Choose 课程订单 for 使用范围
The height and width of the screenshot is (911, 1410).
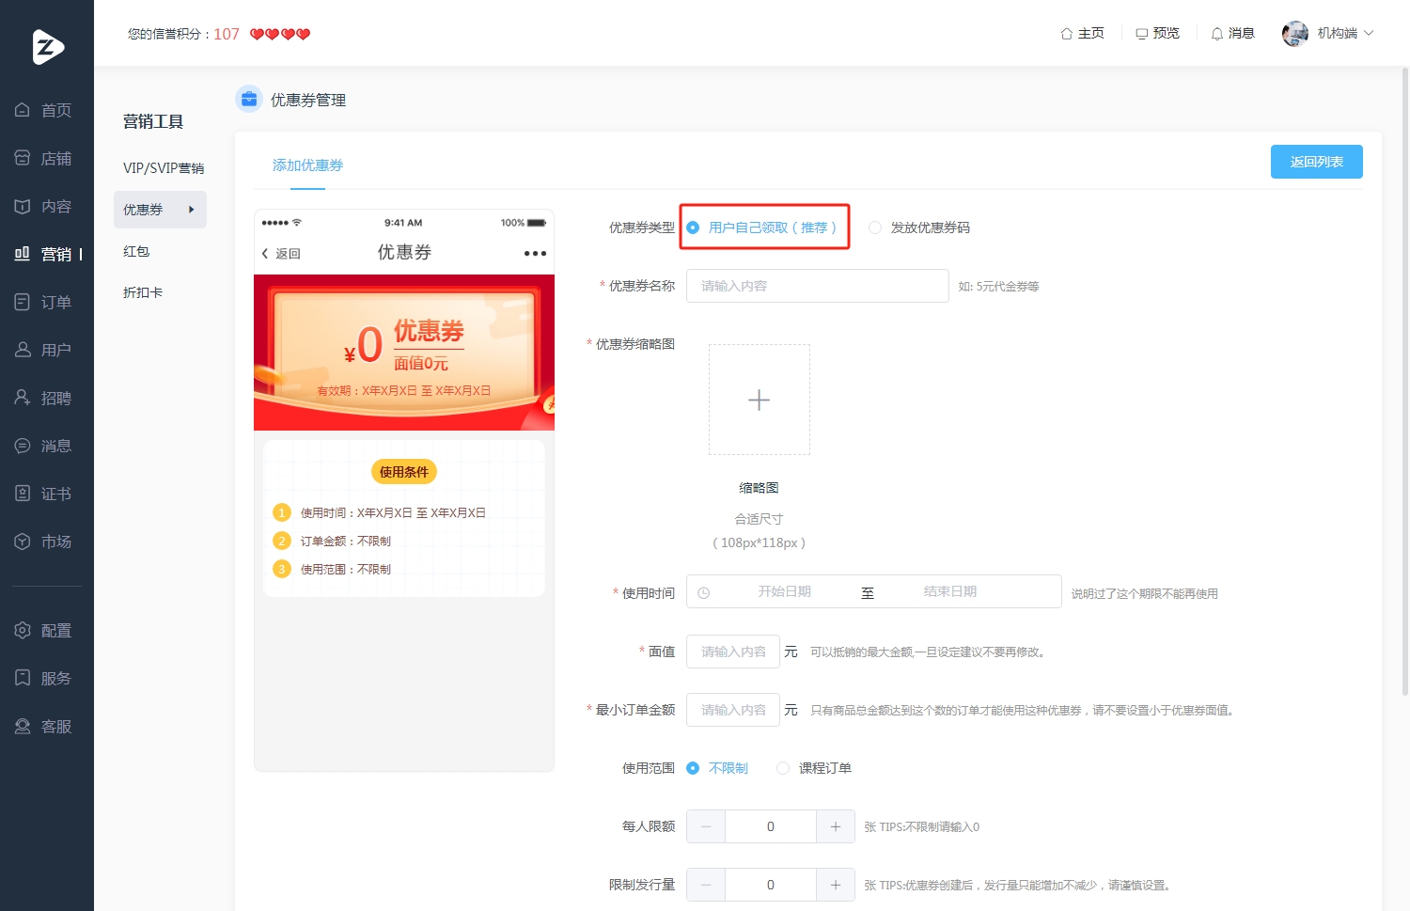(814, 768)
